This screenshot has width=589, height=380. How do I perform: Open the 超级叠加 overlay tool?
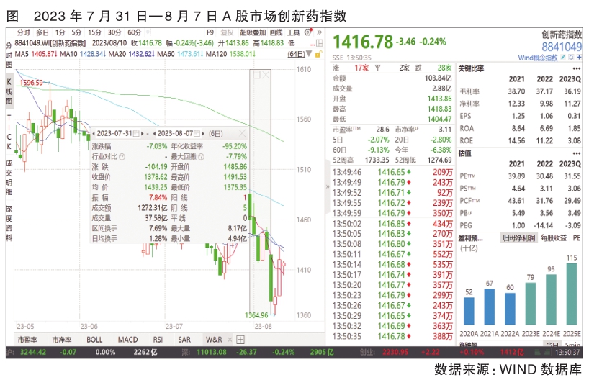tap(253, 32)
